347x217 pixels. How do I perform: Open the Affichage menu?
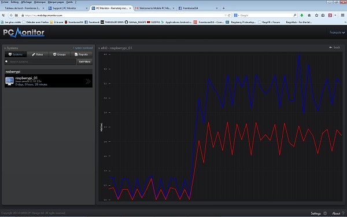point(27,2)
